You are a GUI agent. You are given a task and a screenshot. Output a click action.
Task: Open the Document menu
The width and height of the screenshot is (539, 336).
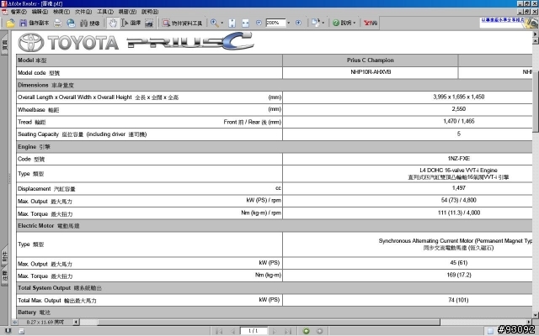point(83,12)
